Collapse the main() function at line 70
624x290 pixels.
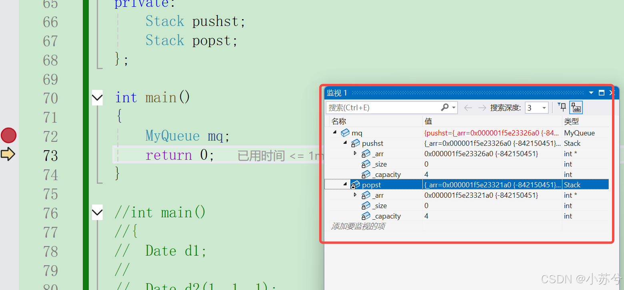pyautogui.click(x=97, y=97)
